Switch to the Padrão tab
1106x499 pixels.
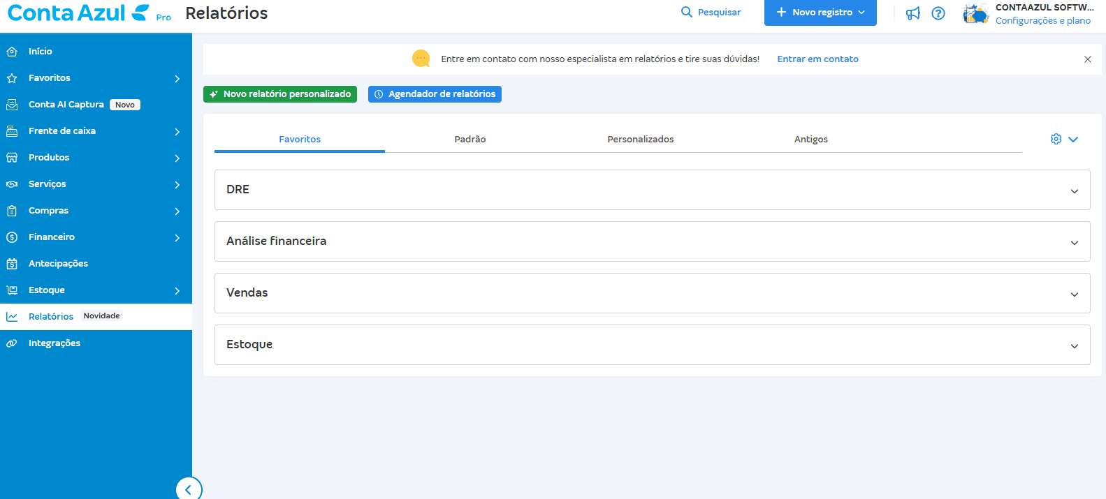coord(470,140)
